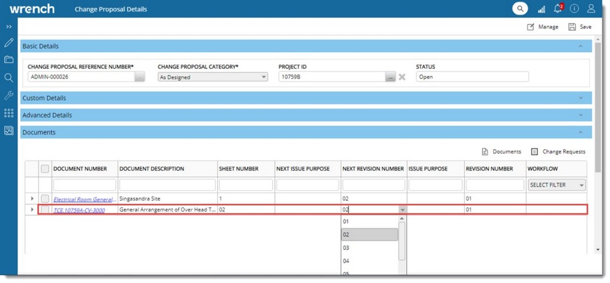Open the Change Proposal Category dropdown

(212, 77)
